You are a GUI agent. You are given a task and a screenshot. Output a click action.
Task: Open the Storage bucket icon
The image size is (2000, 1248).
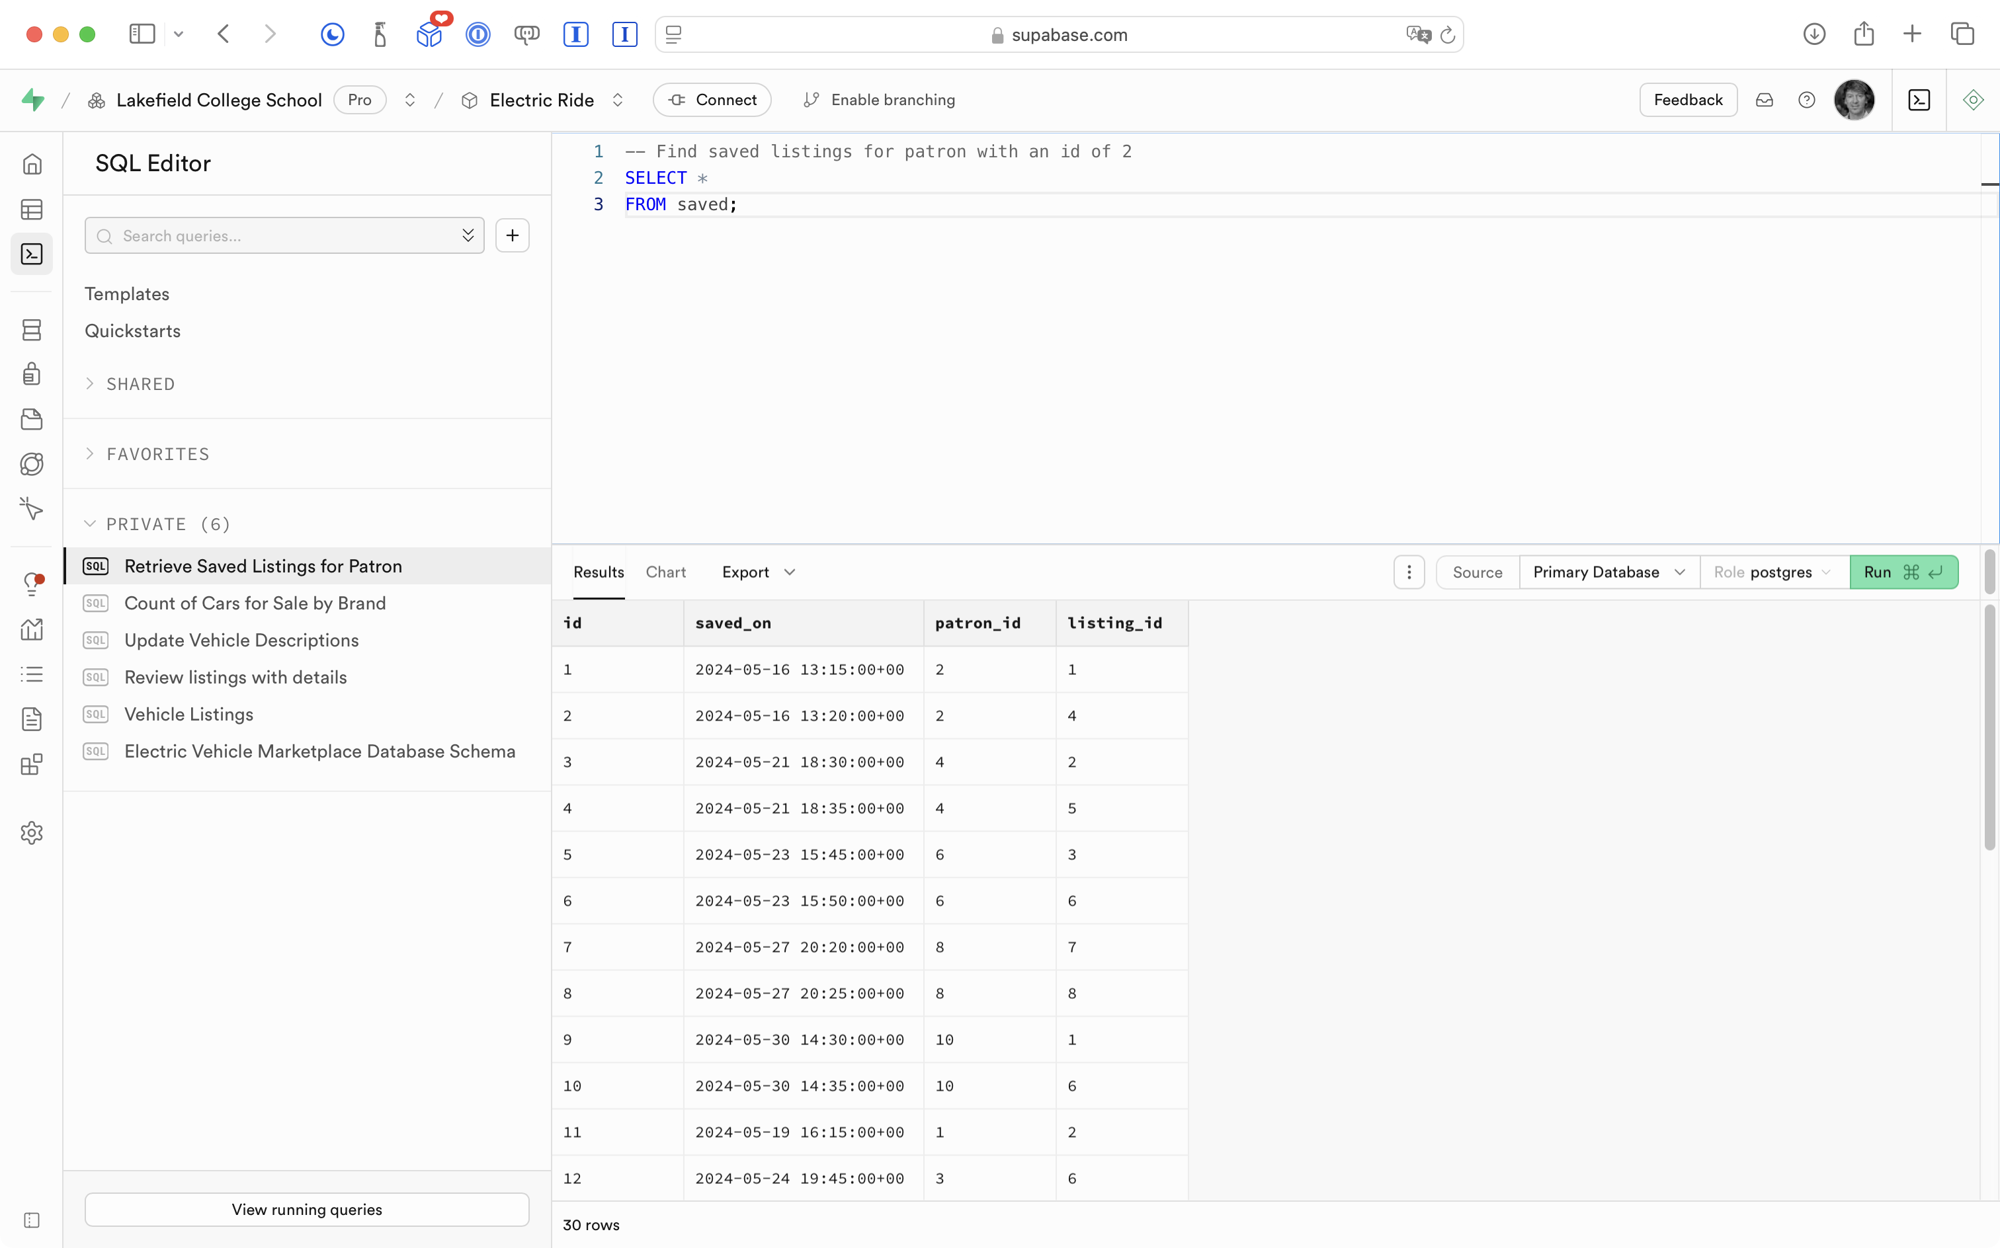point(31,419)
